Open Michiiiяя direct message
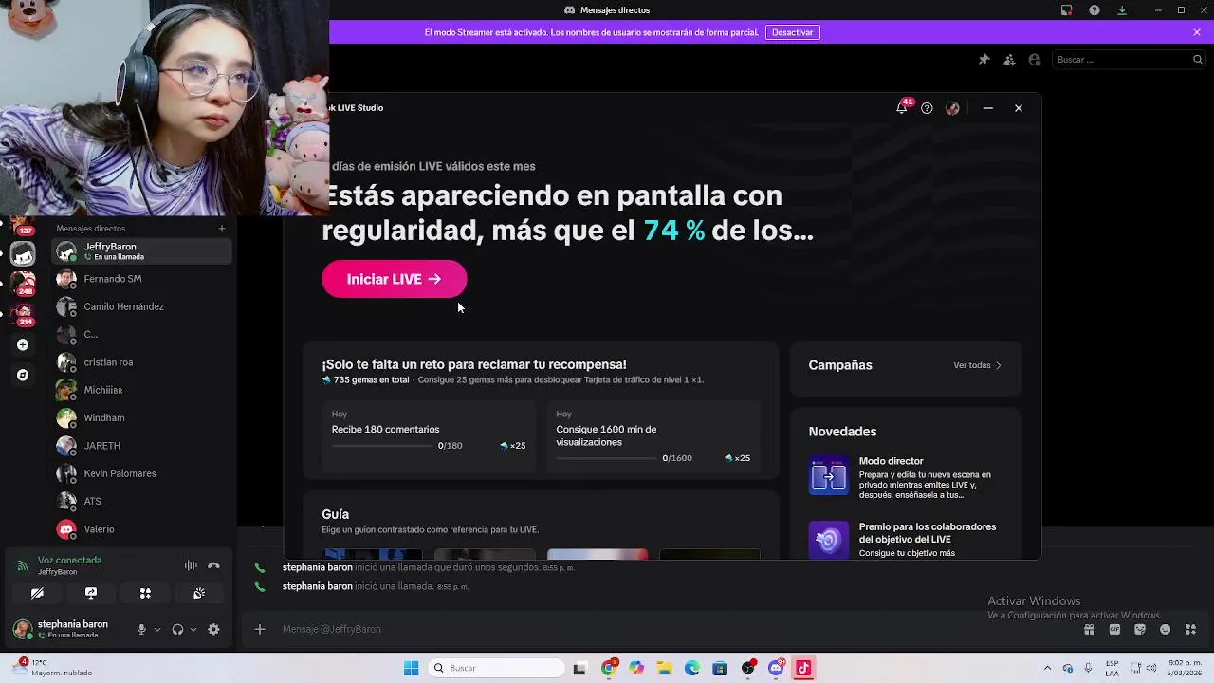The width and height of the screenshot is (1214, 683). click(x=141, y=390)
